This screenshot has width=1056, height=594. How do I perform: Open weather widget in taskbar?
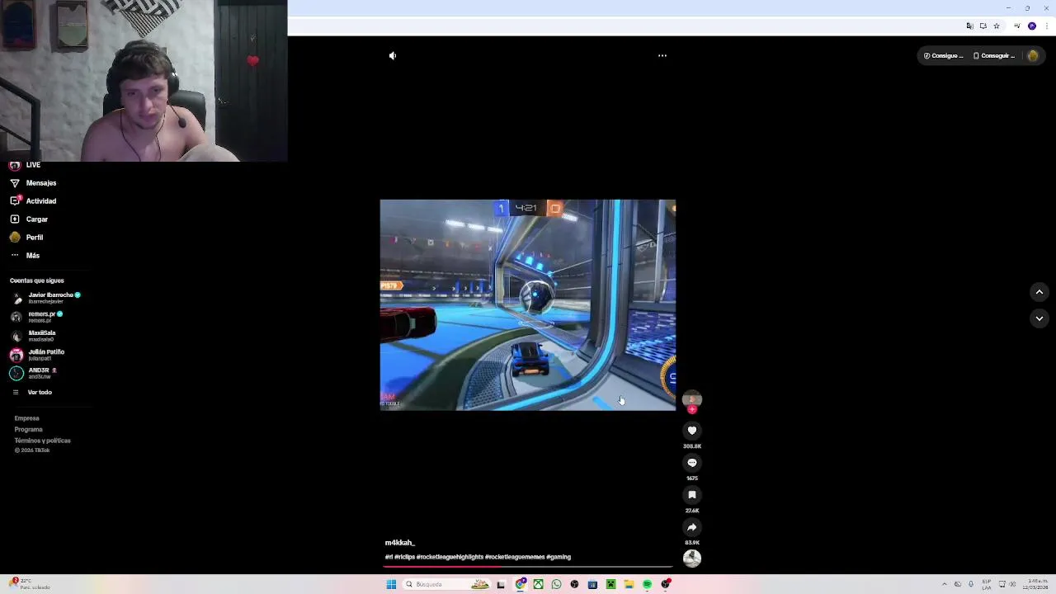click(x=30, y=584)
